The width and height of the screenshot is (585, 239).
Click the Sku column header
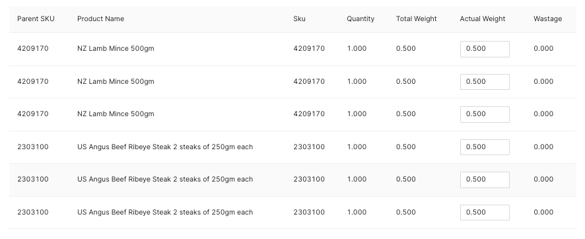pos(299,18)
